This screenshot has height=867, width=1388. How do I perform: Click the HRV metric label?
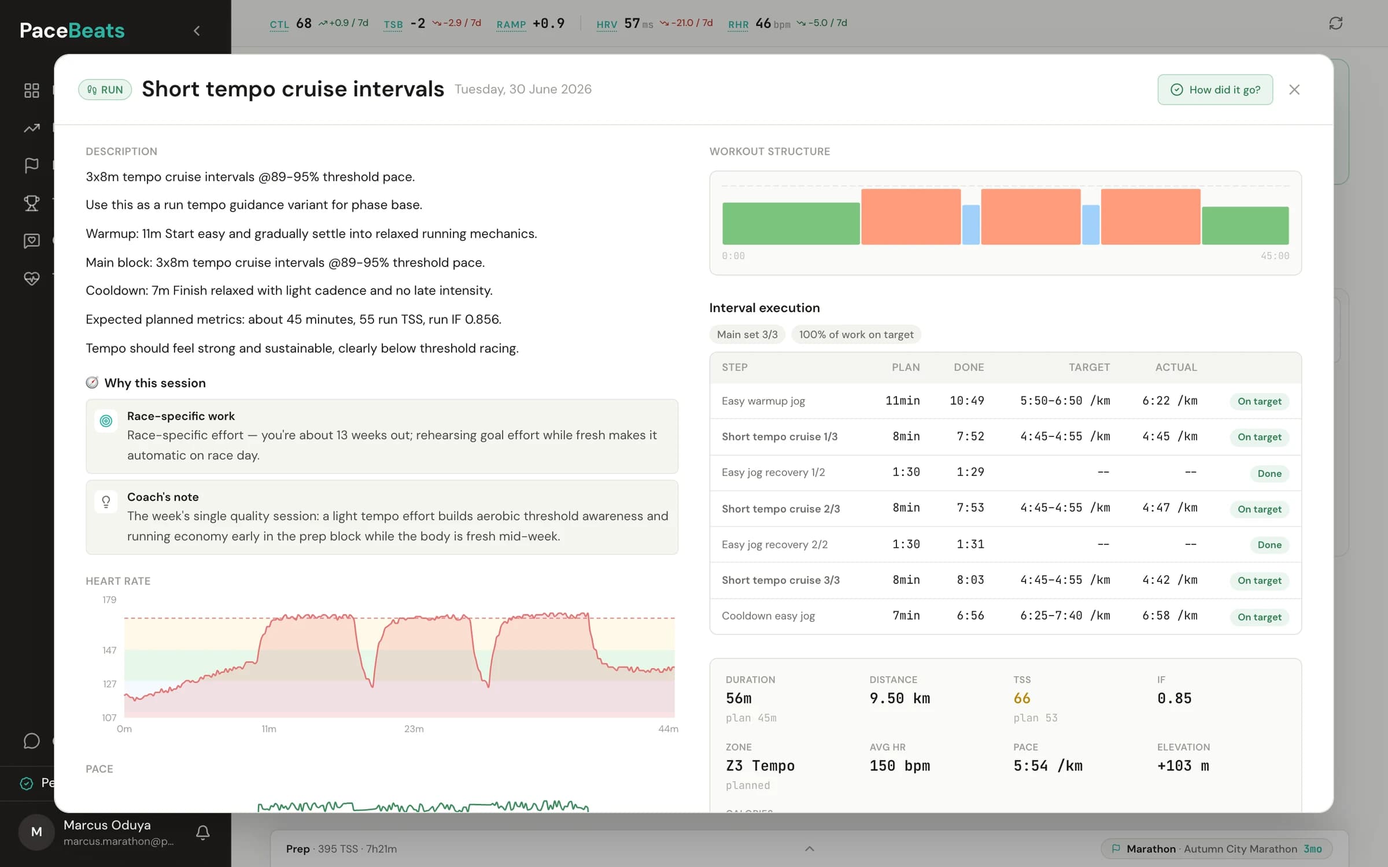pos(607,24)
